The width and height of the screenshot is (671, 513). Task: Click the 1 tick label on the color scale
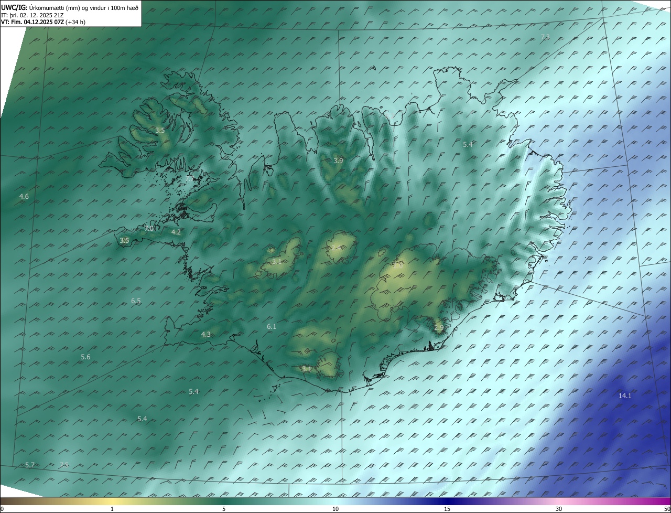point(112,509)
